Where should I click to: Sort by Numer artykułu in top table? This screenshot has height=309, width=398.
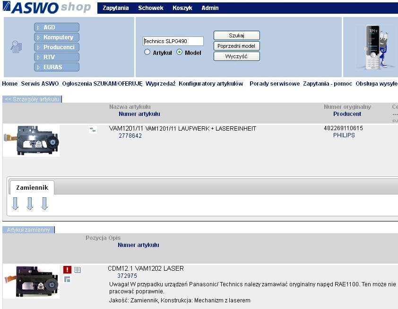pyautogui.click(x=139, y=114)
